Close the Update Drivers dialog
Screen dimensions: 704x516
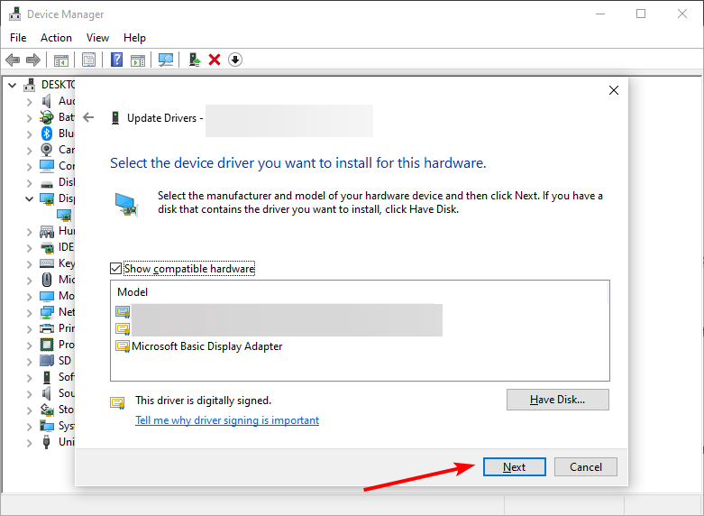[x=614, y=90]
